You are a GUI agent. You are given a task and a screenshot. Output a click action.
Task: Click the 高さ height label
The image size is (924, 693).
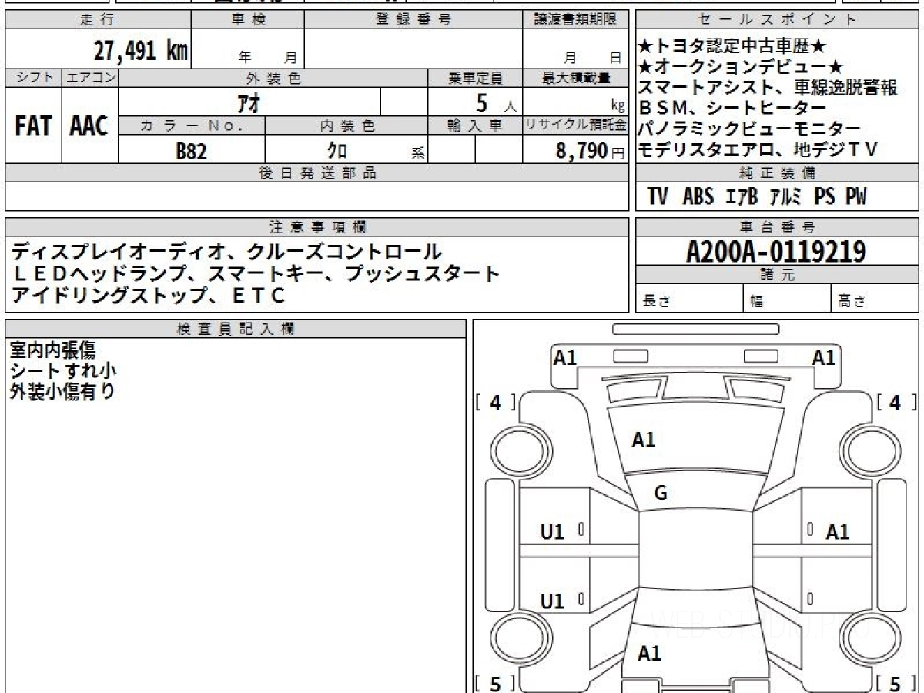(852, 302)
